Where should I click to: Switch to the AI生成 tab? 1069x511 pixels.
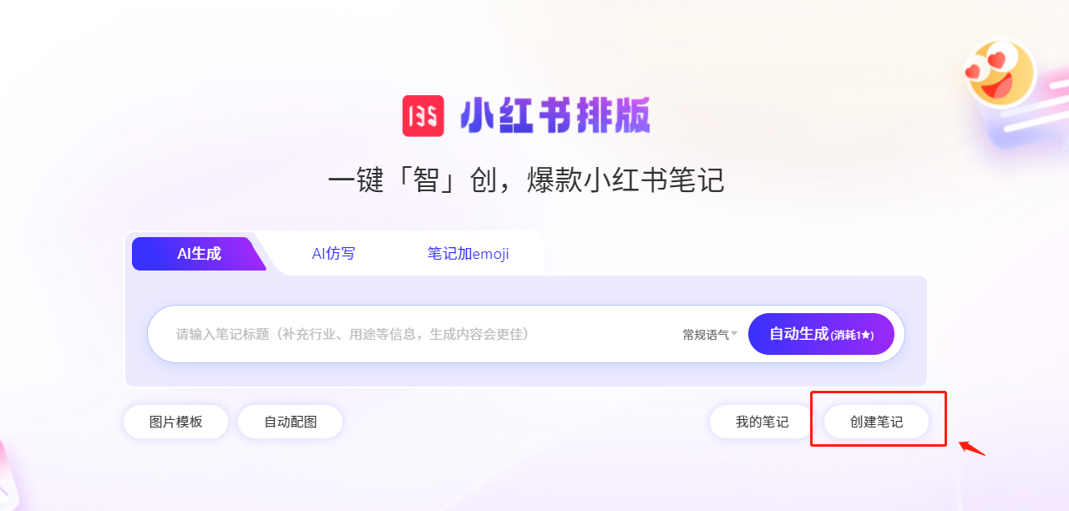tap(199, 254)
